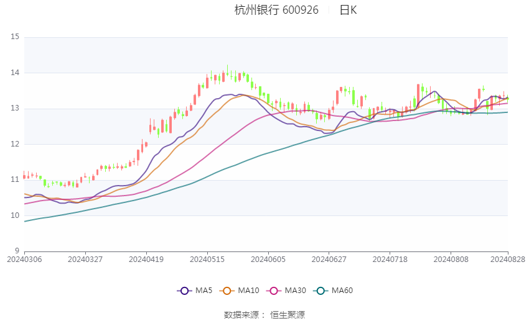Click the y-axis value 12
529x321 pixels.
[x=15, y=143]
